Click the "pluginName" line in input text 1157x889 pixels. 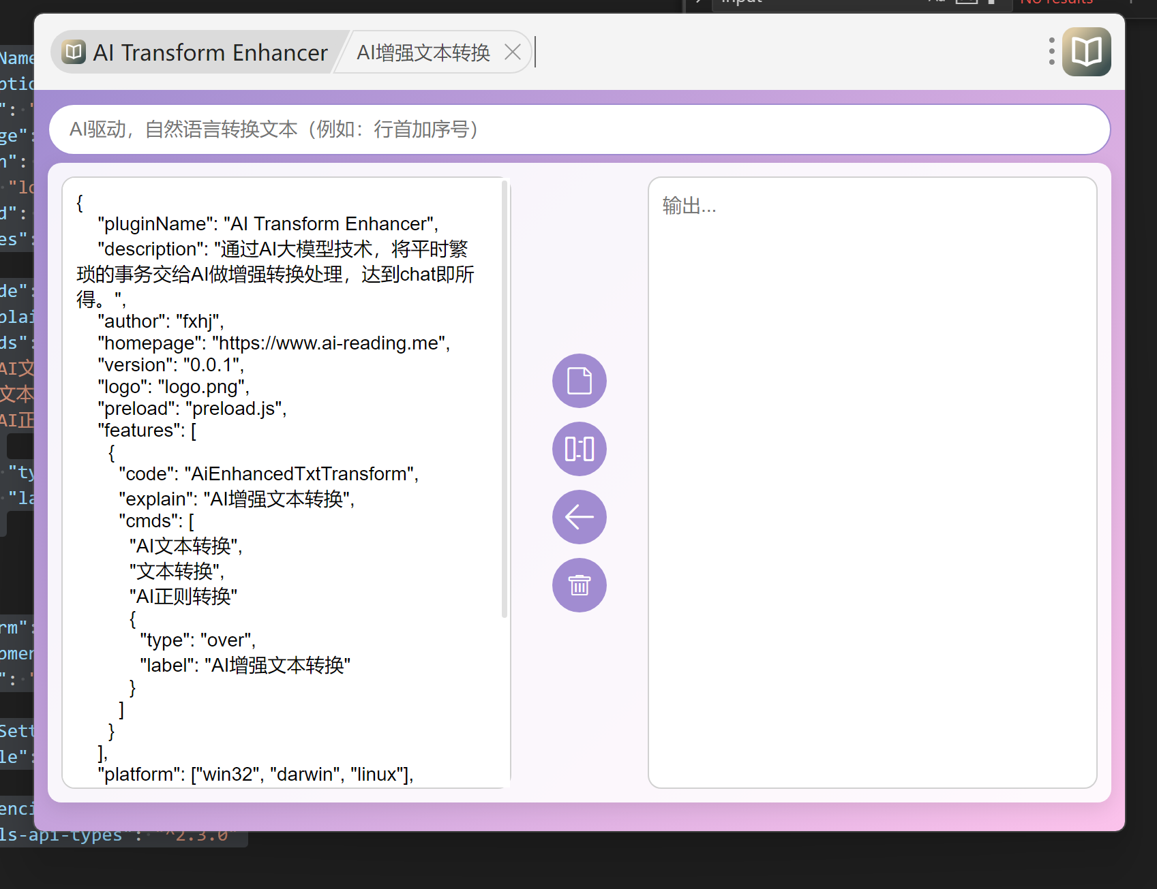267,224
